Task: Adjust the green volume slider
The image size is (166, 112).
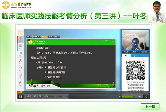Action: (128, 97)
